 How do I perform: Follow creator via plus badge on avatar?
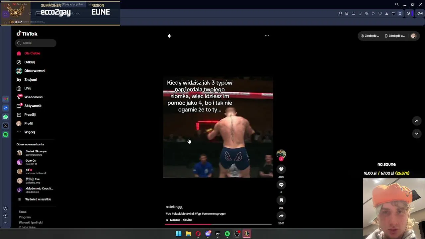[x=281, y=159]
